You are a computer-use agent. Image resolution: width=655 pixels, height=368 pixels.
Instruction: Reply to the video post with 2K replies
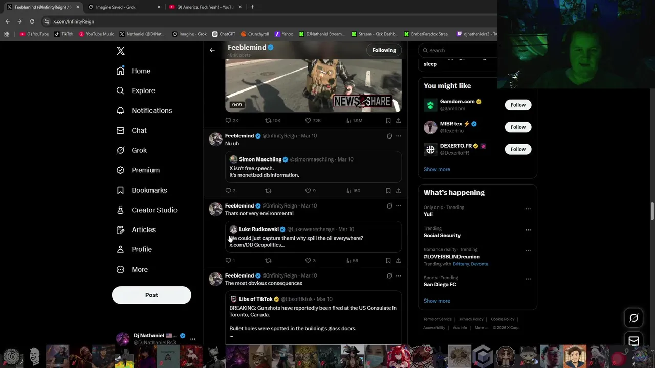(x=232, y=120)
